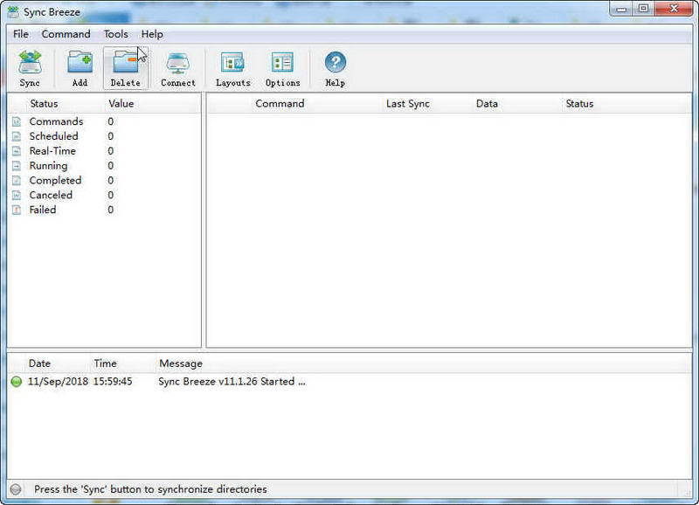Open the Layouts tool
Screen dimensions: 699x505
click(232, 68)
